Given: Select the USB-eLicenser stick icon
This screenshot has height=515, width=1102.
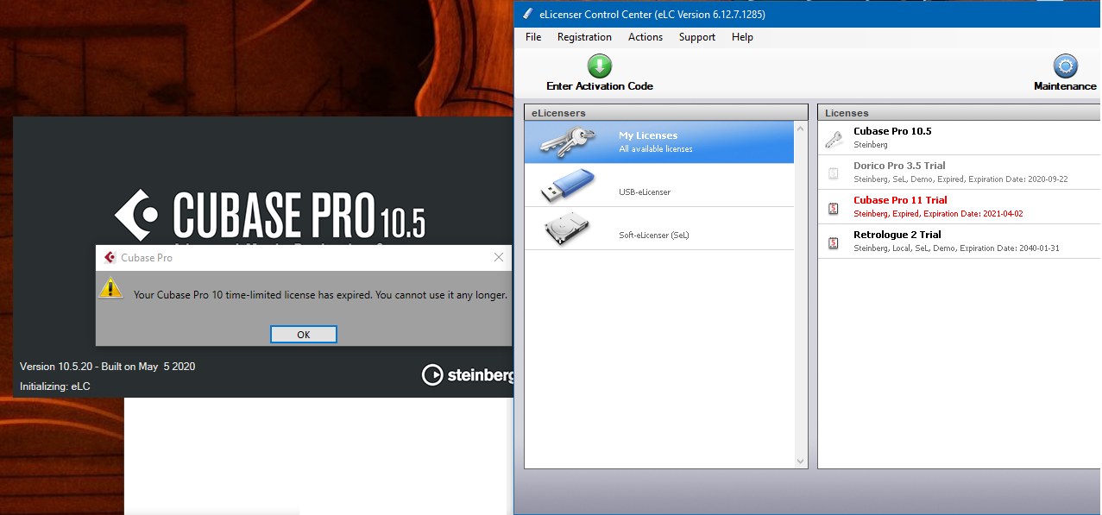Looking at the screenshot, I should pyautogui.click(x=569, y=185).
